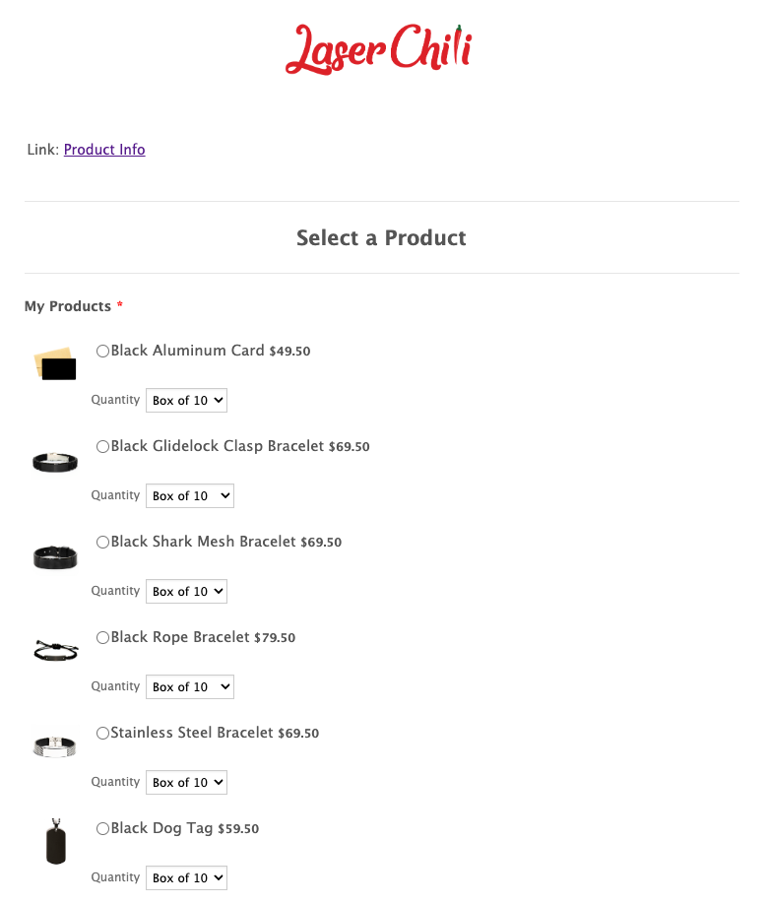Click the Black Shark Mesh Bracelet image
The width and height of the screenshot is (768, 904).
click(55, 555)
